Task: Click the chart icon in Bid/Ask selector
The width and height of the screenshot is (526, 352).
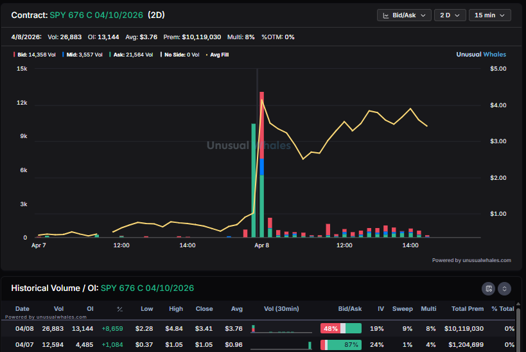Action: coord(385,15)
